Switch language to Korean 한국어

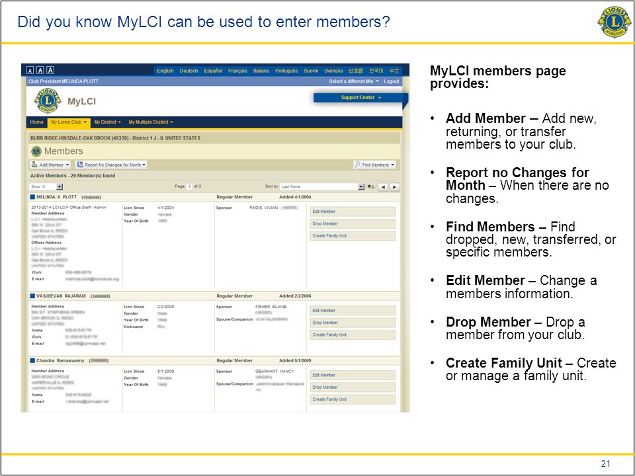point(376,71)
